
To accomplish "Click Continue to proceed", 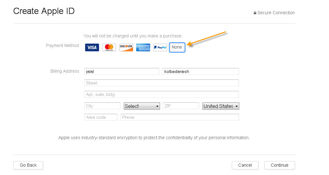I will click(x=279, y=165).
